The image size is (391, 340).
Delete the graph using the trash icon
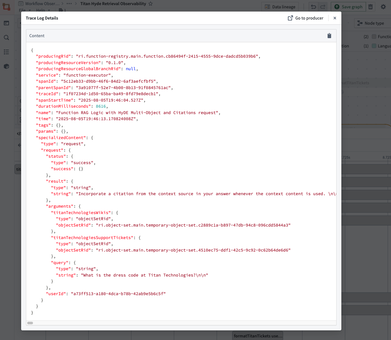tap(371, 6)
